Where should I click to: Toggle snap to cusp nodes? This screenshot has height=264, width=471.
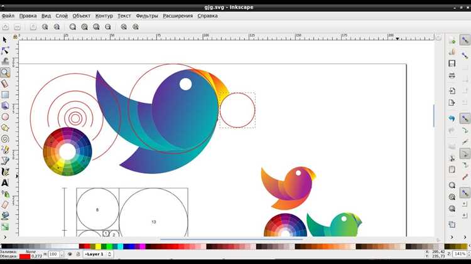click(465, 154)
